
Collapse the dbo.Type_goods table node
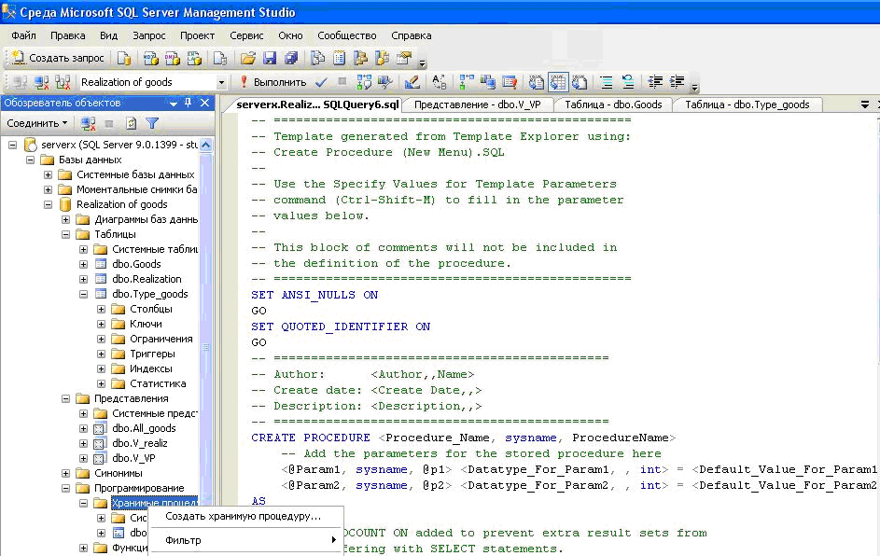click(x=84, y=294)
